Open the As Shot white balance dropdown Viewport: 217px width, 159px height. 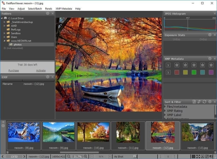[x=135, y=156]
